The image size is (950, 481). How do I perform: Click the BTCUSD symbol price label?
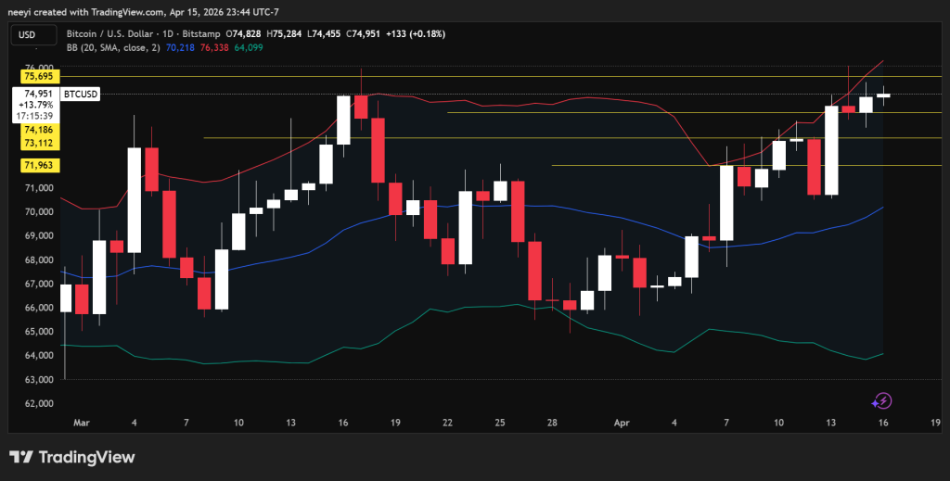[80, 94]
